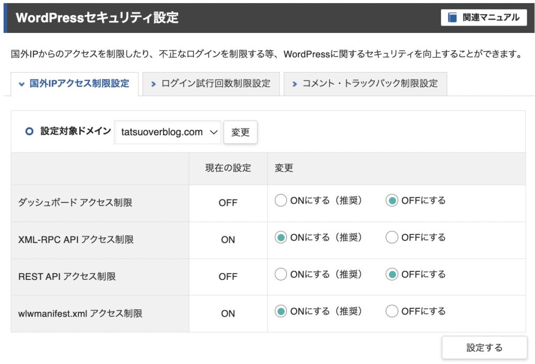Viewport: 535px width, 364px height.
Task: Select OFFにする for wlwmanifest.xml アクセス制限
Action: [x=392, y=311]
